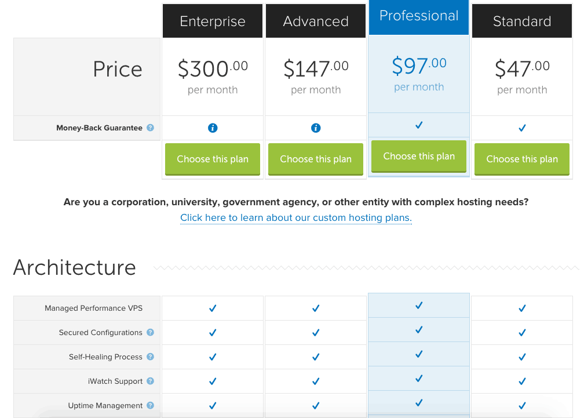Click help icon next to Self-Healing Process
This screenshot has width=584, height=418.
(150, 357)
